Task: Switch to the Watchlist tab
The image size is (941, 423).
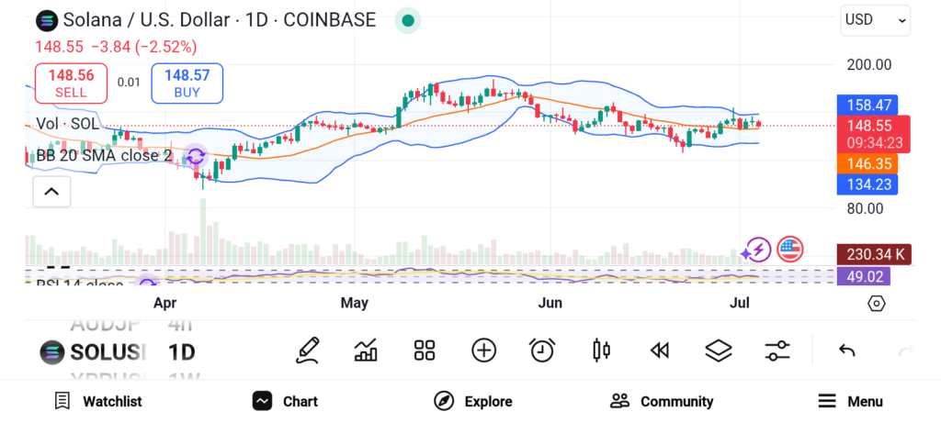Action: pyautogui.click(x=98, y=401)
